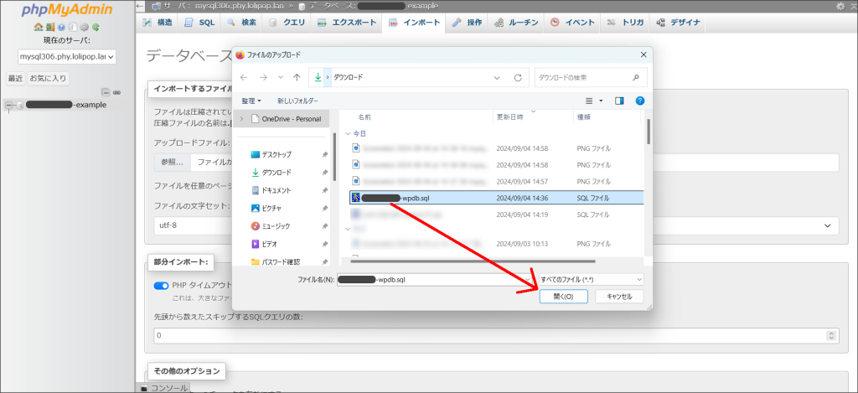858x393 pixels.
Task: Click the sidebar documents page icon
Action: pos(73,26)
